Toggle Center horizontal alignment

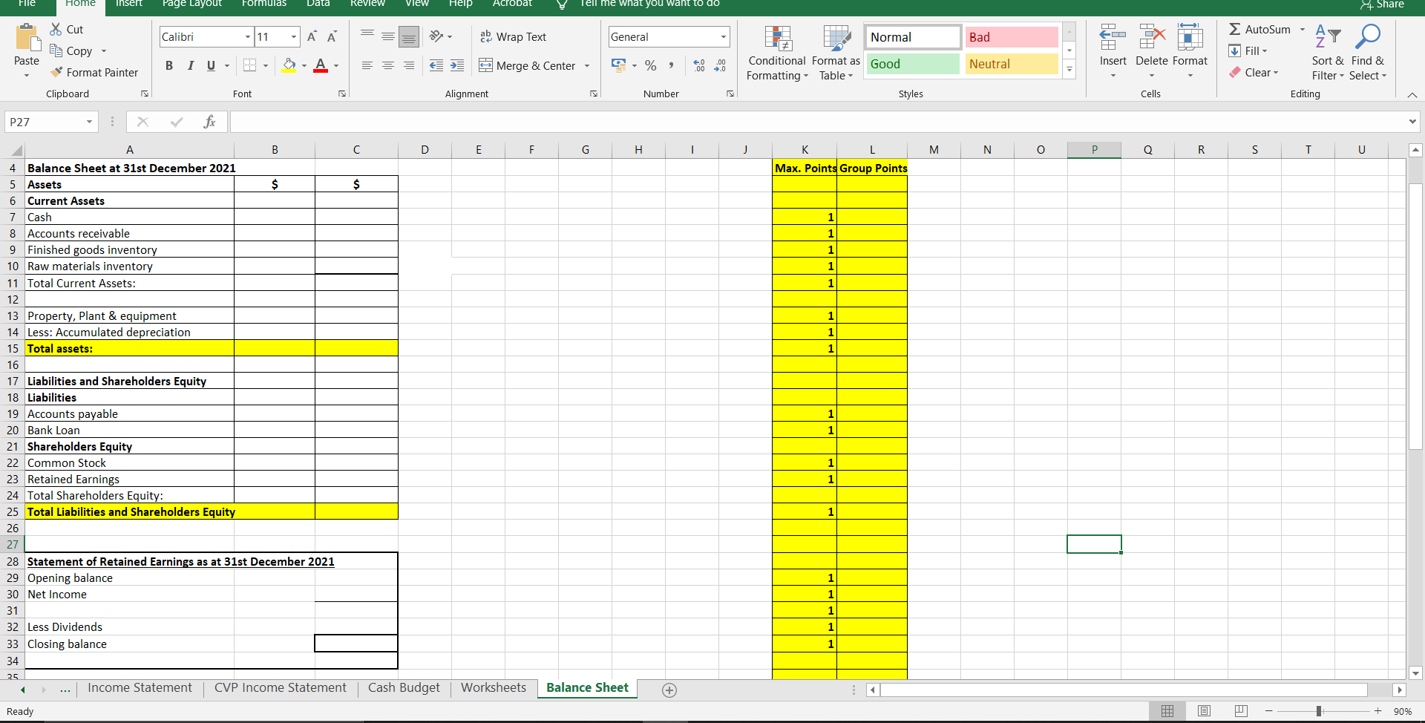(x=387, y=65)
